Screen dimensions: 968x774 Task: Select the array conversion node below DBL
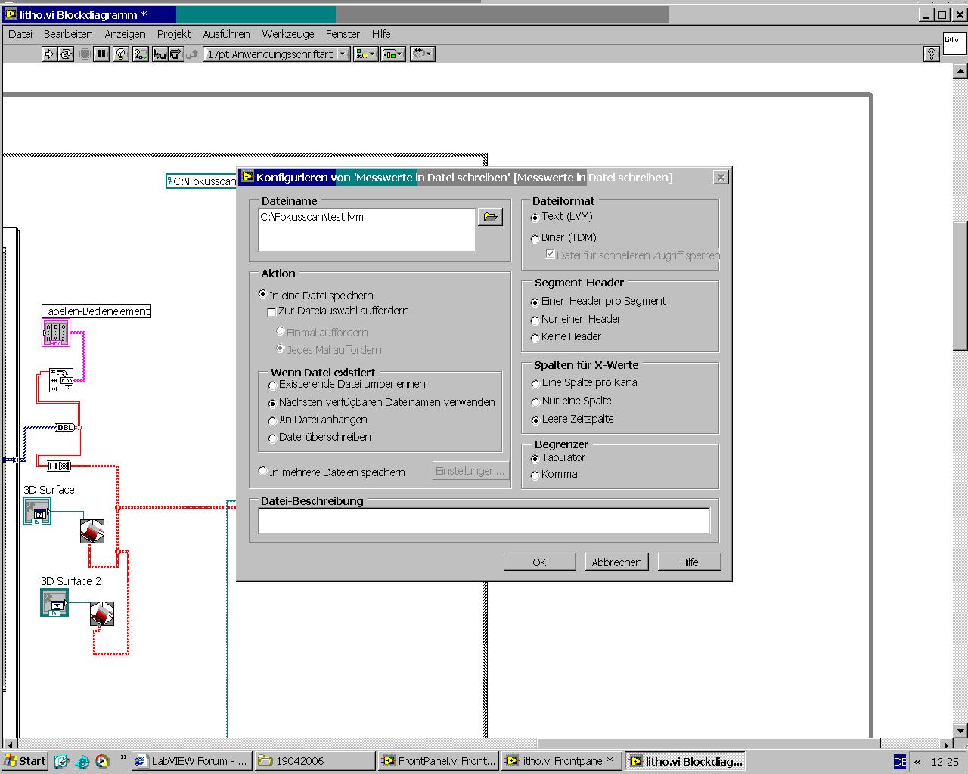click(58, 466)
